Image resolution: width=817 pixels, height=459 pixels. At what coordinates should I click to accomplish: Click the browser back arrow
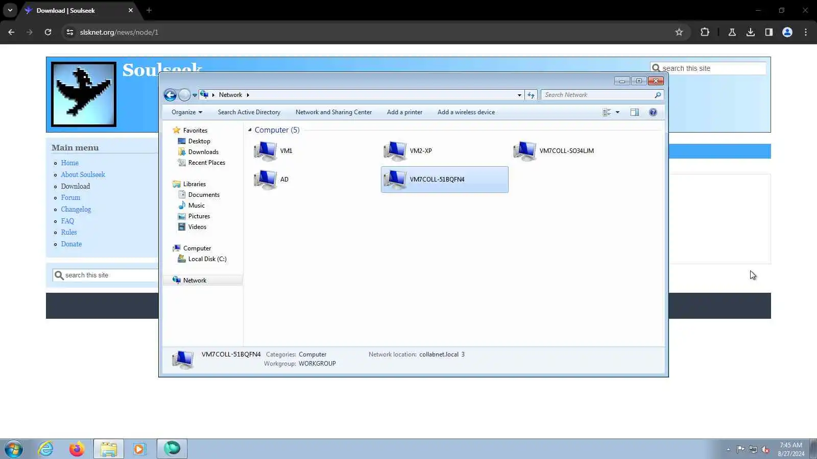(x=11, y=32)
